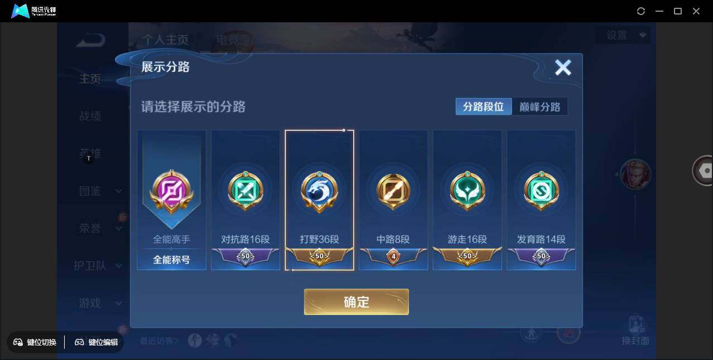Choose the 对抗路16段 lane emblem

coord(245,191)
